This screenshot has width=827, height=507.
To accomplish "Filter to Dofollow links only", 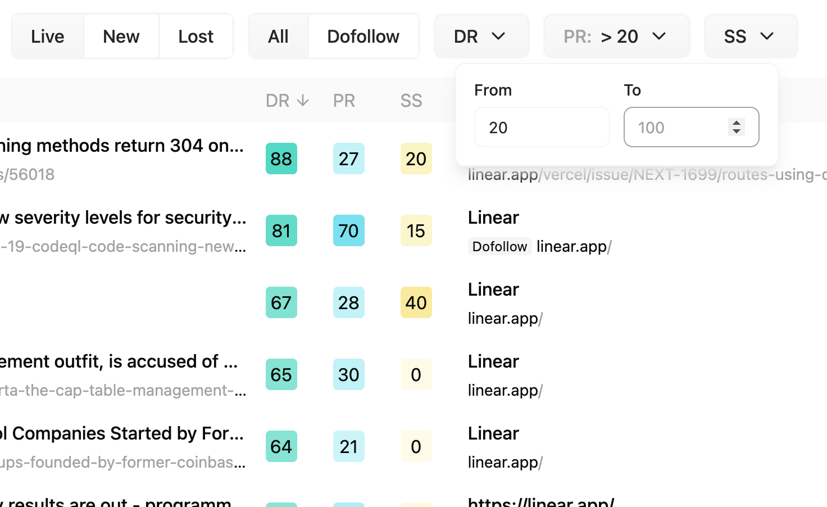I will (363, 37).
